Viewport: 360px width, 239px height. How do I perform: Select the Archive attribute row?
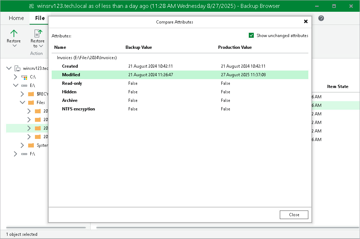180,100
